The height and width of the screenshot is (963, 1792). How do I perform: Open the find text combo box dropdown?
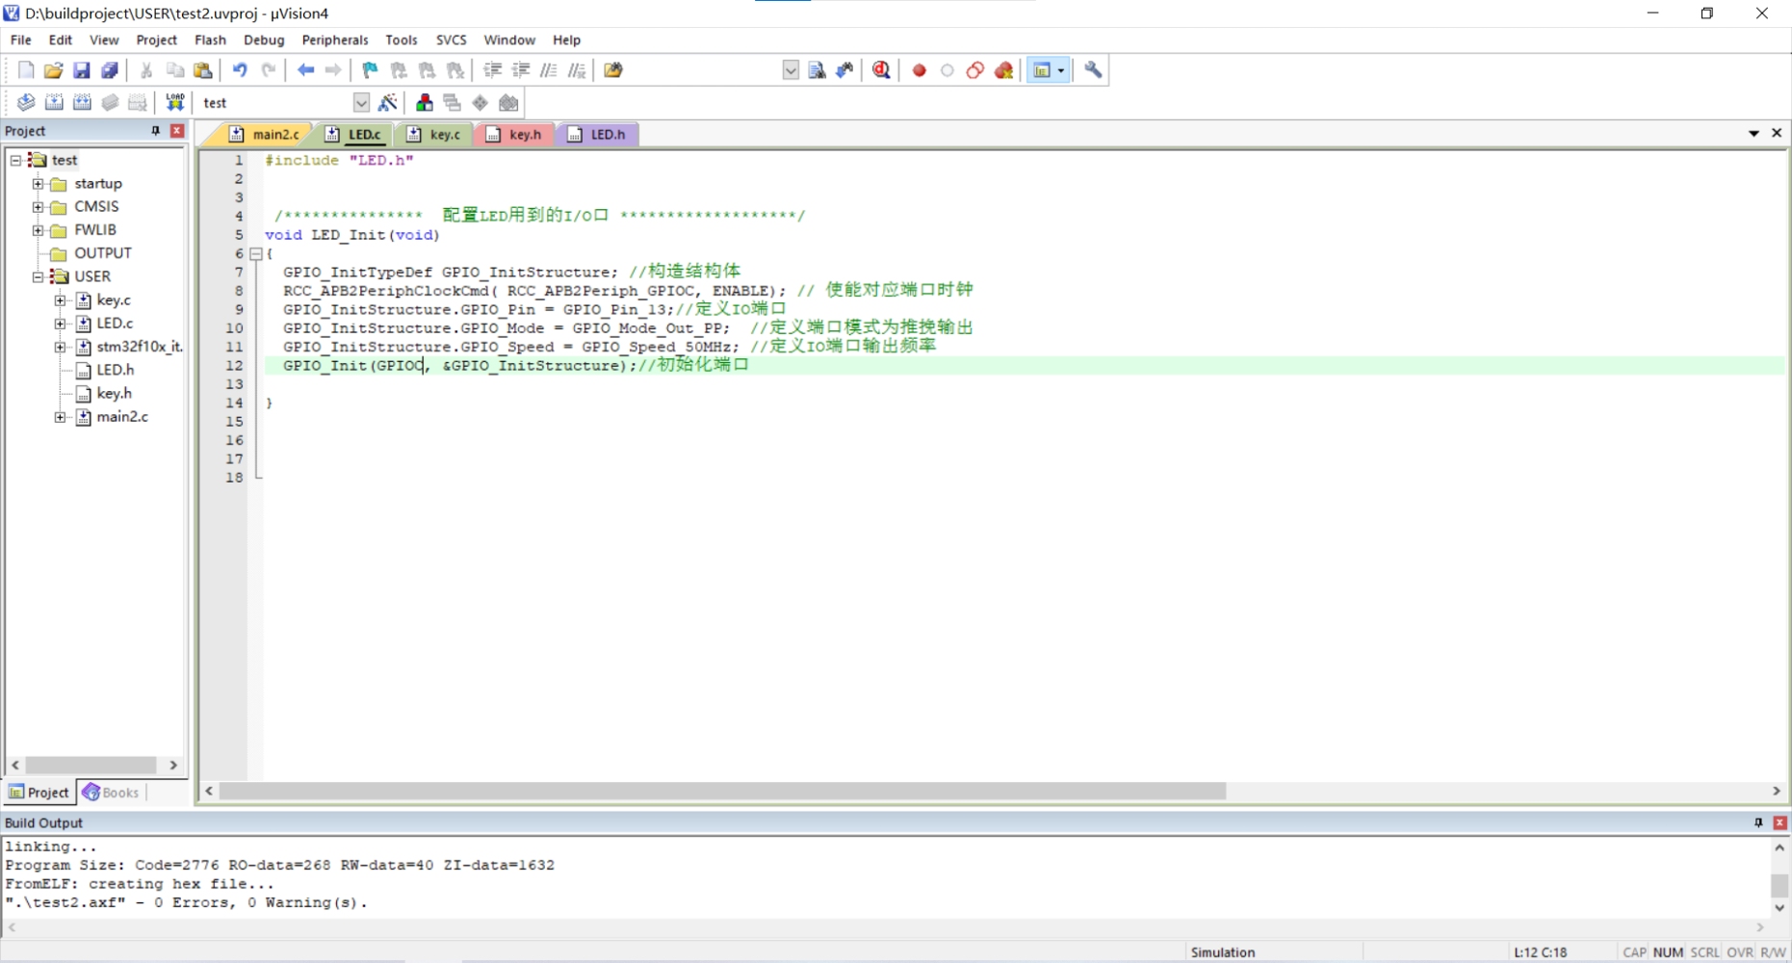(x=791, y=70)
